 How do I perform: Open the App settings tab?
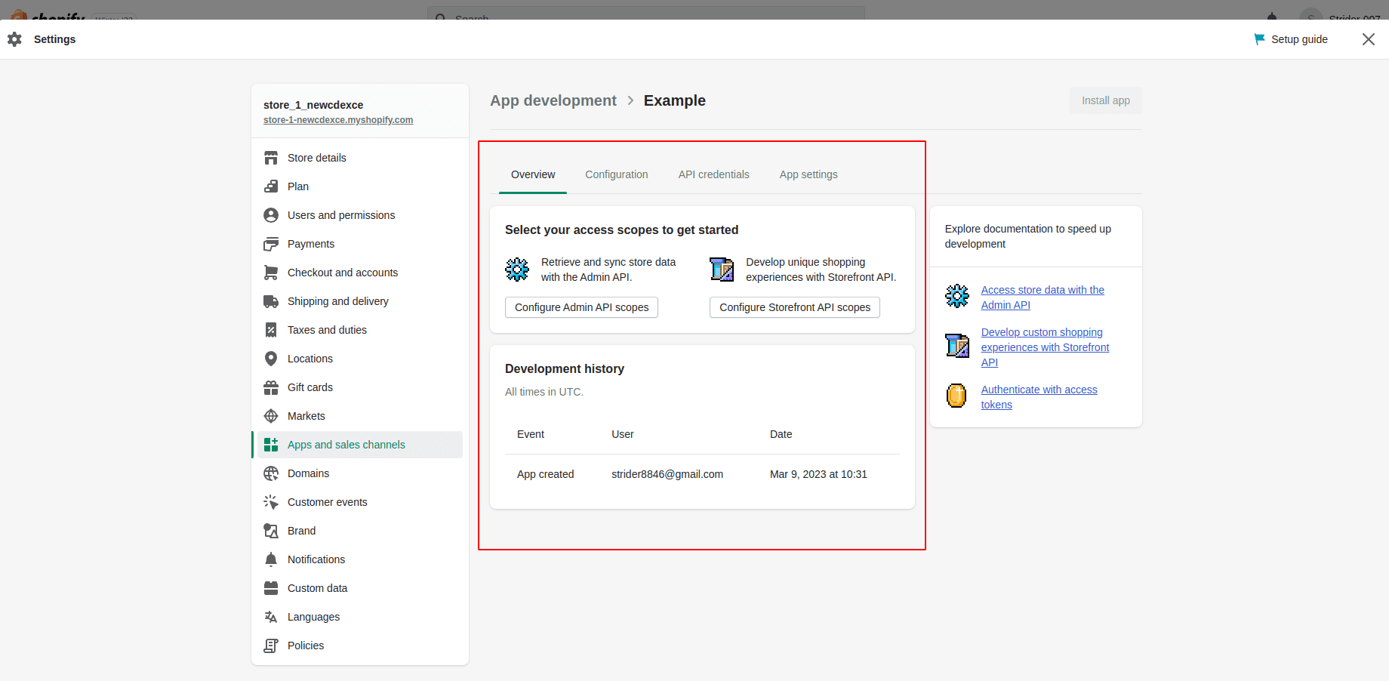pyautogui.click(x=808, y=174)
